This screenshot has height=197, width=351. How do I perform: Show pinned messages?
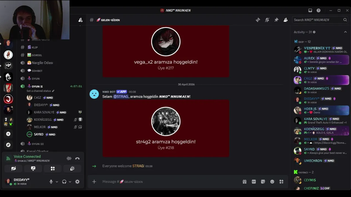(276, 20)
